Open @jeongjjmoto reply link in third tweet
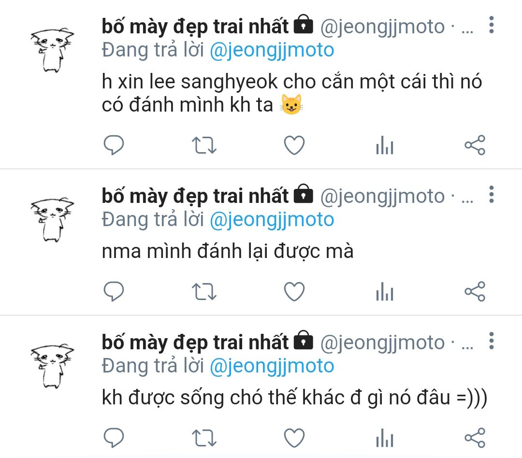 tap(272, 366)
